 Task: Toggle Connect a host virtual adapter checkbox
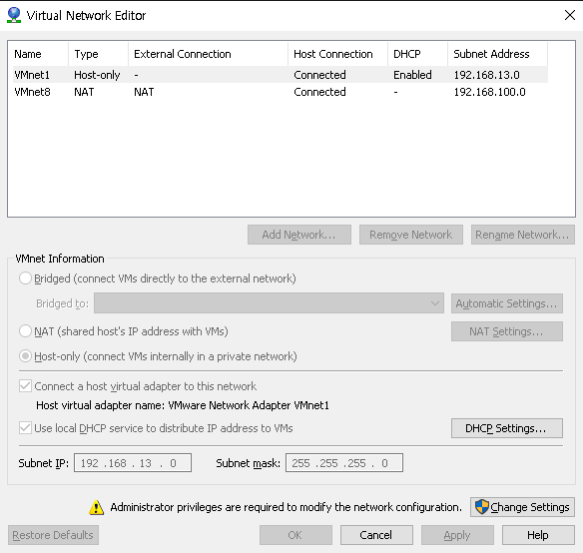25,386
